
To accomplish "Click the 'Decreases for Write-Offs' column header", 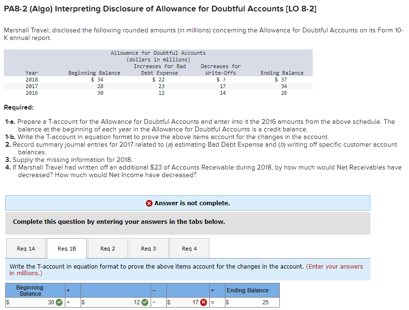I will point(221,70).
